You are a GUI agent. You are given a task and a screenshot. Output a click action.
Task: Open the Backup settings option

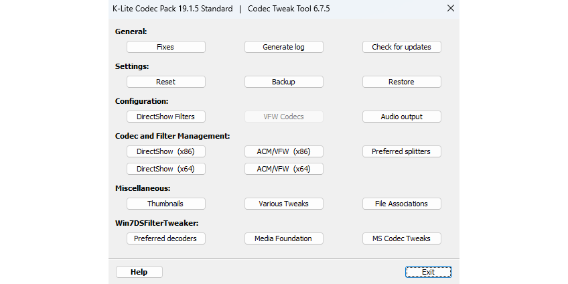[283, 82]
